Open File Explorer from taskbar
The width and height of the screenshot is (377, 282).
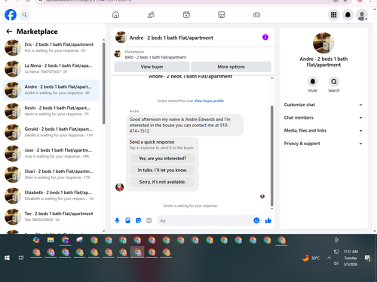pos(51,240)
